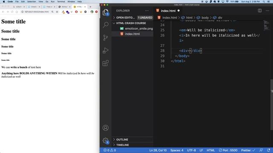
Task: Change indentation via Spaces: 4
Action: point(177,150)
